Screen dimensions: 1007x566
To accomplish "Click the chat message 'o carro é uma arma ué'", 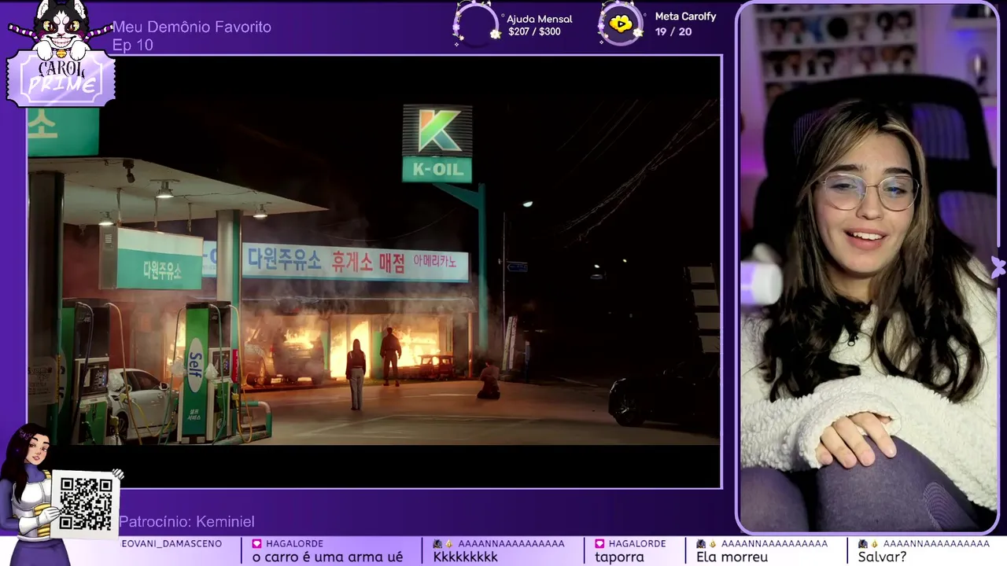I will (327, 557).
